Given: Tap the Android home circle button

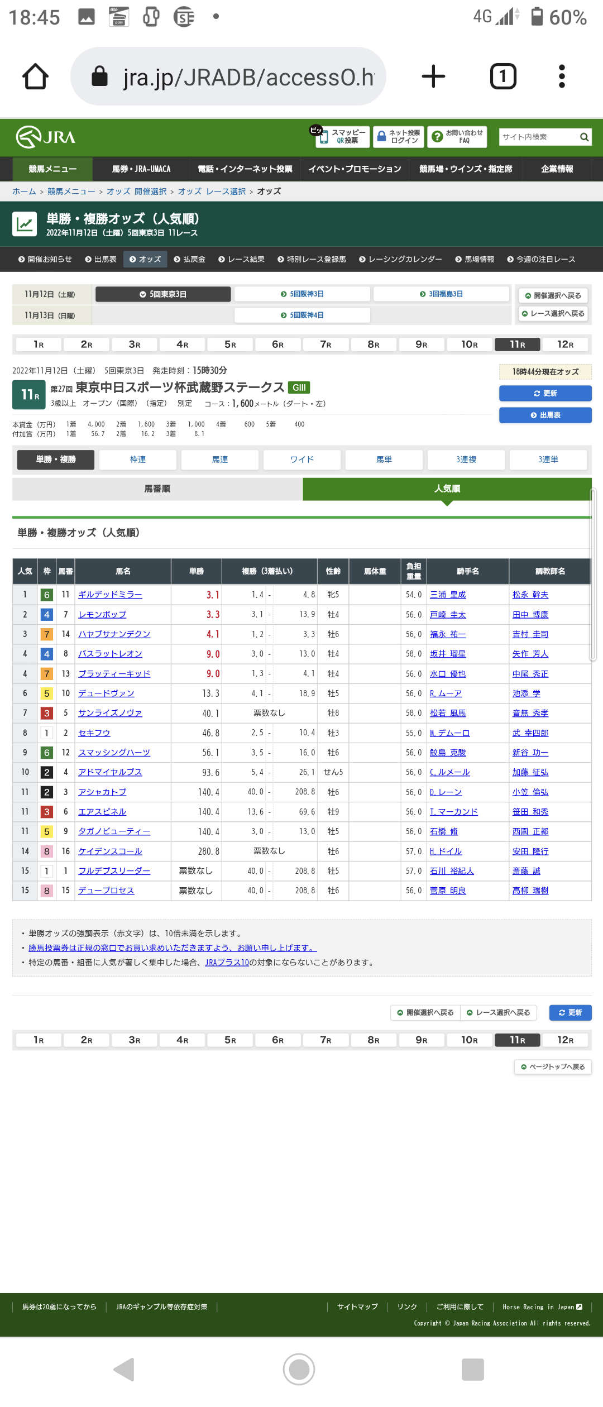Looking at the screenshot, I should [299, 1369].
